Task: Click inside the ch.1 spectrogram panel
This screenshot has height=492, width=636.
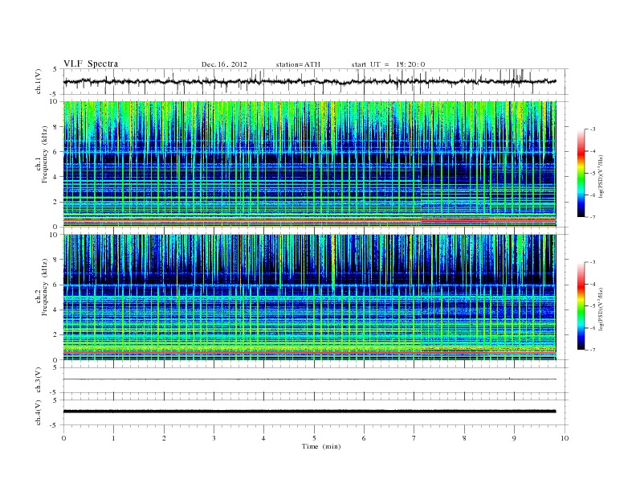Action: coord(309,164)
